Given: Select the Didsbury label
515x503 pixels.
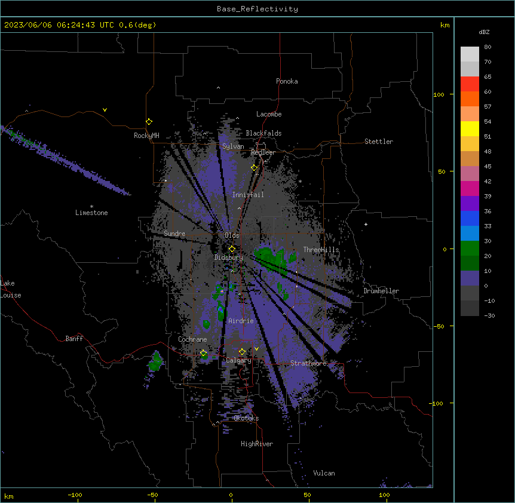Looking at the screenshot, I should point(229,257).
